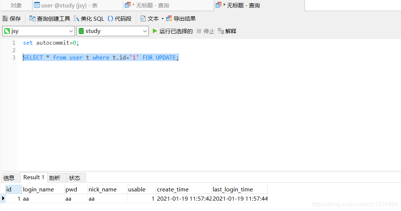
Task: Click the Export Result icon
Action: pos(169,18)
